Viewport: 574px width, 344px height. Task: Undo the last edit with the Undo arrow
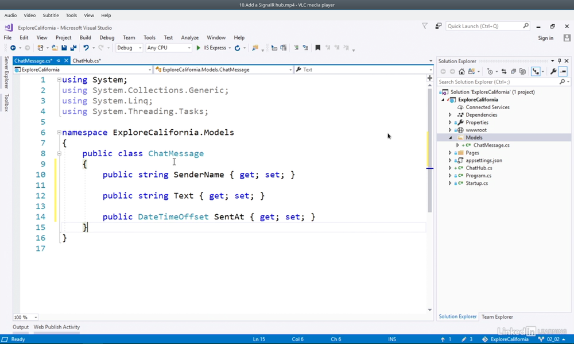point(86,48)
